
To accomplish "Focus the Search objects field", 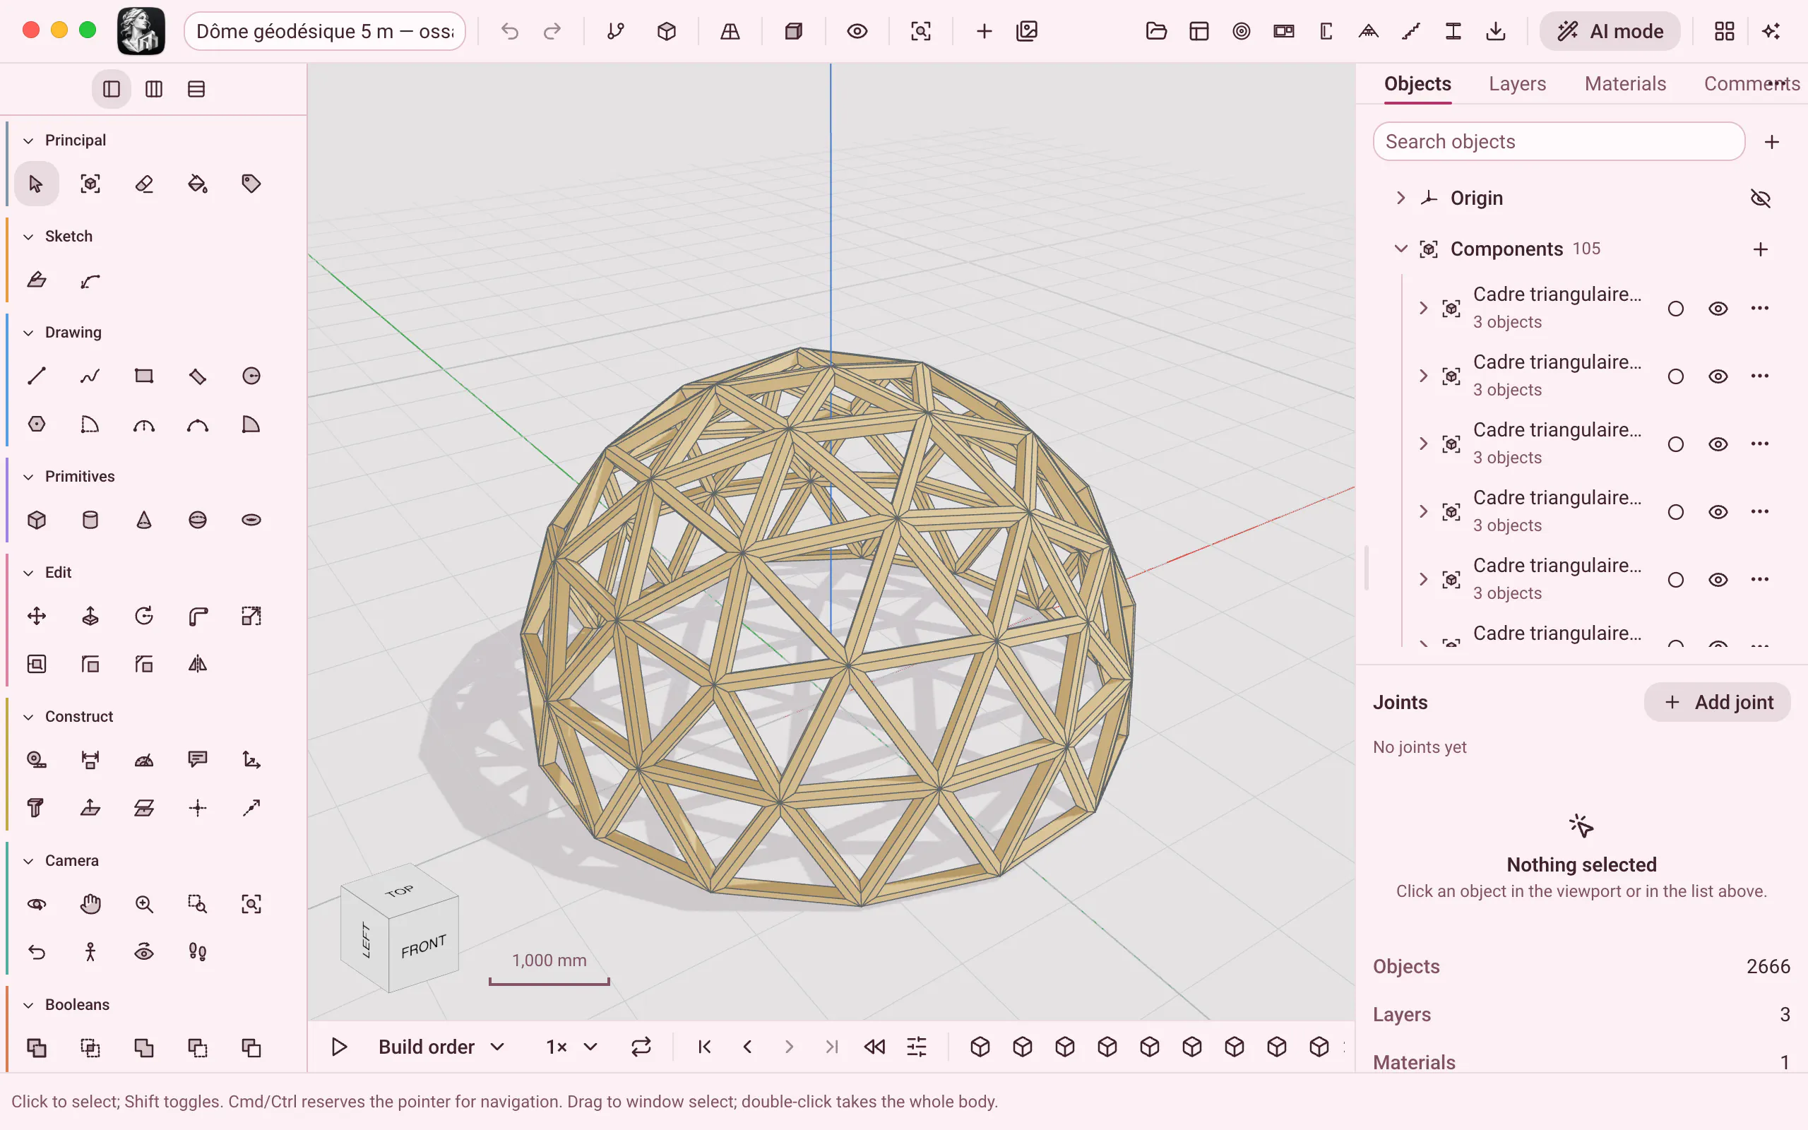I will pos(1559,141).
